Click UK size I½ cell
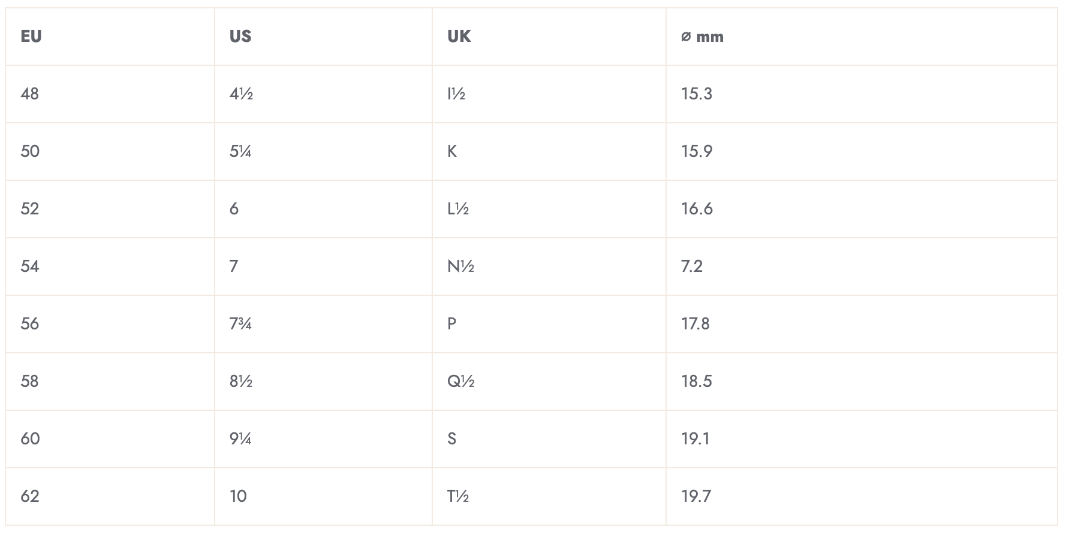 (x=456, y=94)
